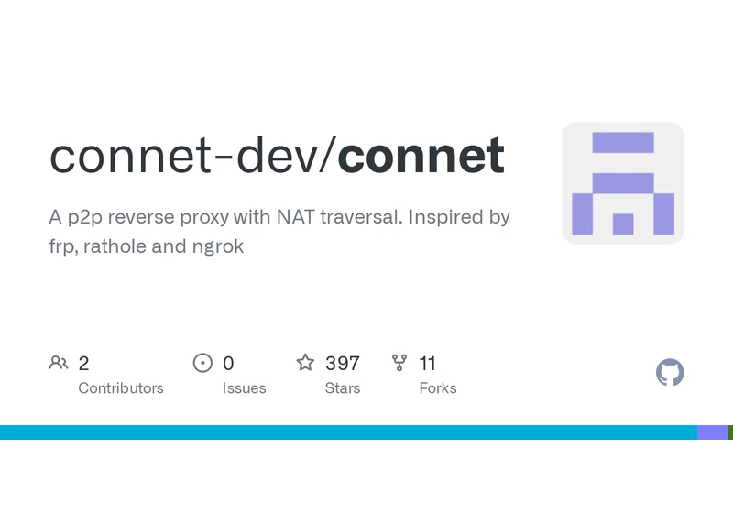Screen dimensions: 733x513
Task: Click the forks count 11
Action: tap(428, 364)
